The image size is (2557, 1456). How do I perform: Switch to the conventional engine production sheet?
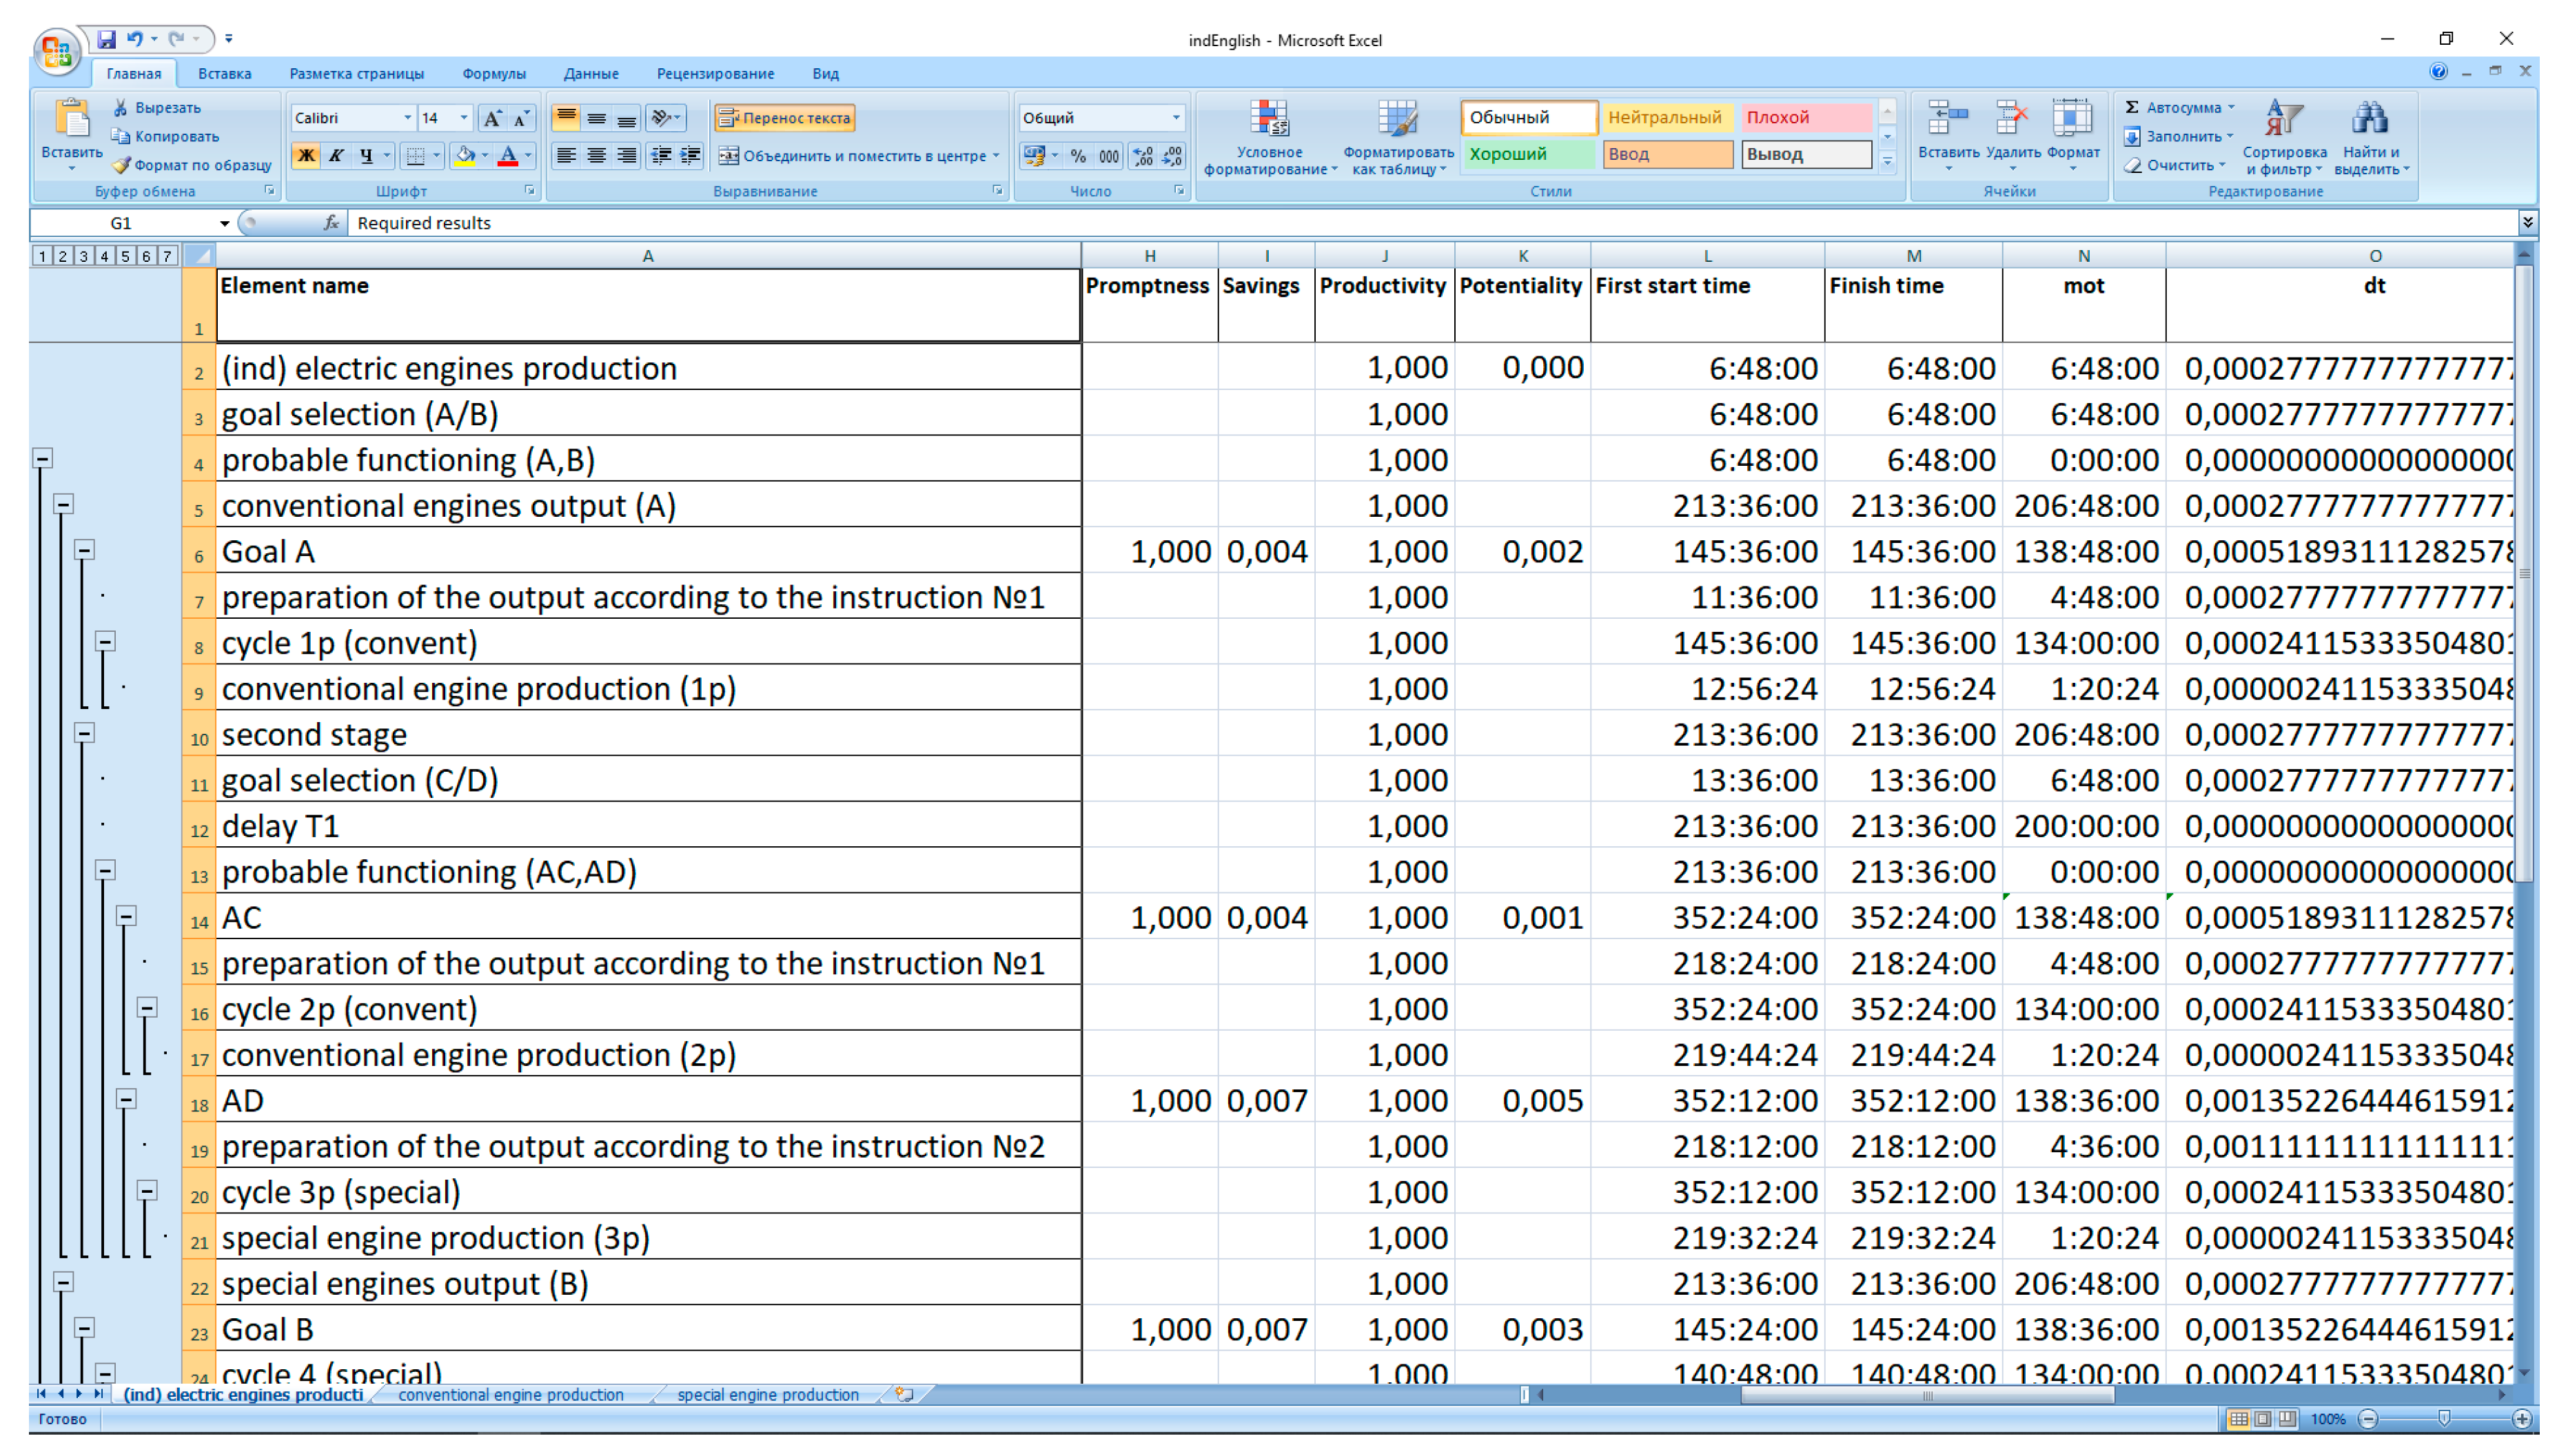click(x=510, y=1394)
